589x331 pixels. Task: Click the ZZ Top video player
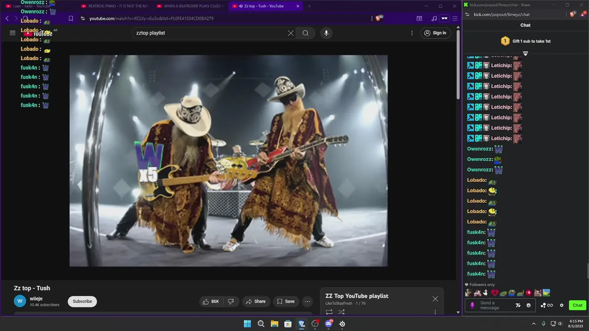228,161
